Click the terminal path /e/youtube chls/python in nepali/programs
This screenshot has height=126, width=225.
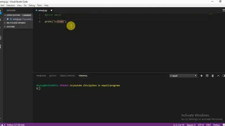95,85
